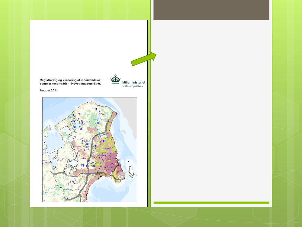Select the report title starting 'Registrering og vurdering'

click(70, 82)
